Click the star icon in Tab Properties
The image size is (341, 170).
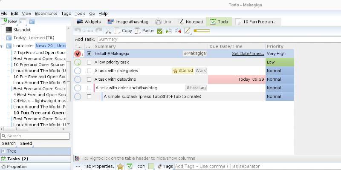120,166
